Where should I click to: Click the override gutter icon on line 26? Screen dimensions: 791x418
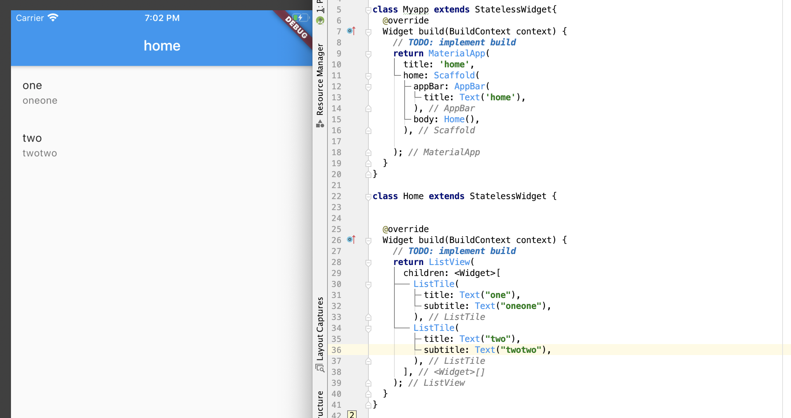[x=351, y=240]
